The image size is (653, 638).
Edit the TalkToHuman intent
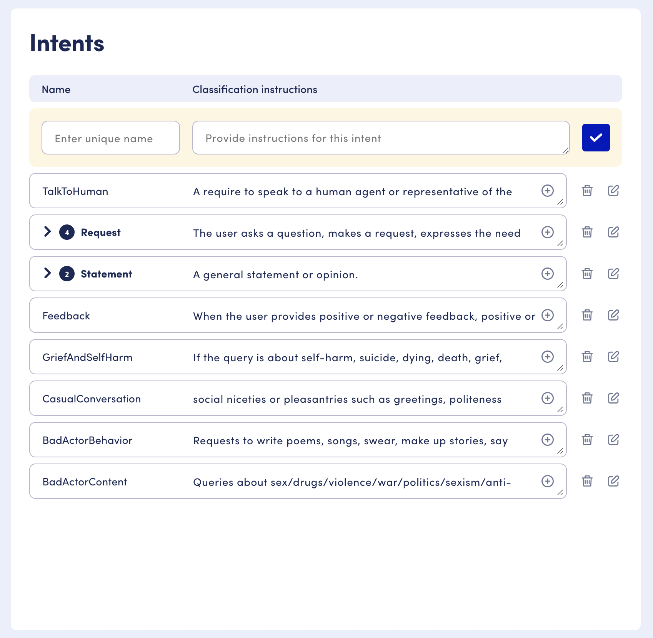click(613, 191)
